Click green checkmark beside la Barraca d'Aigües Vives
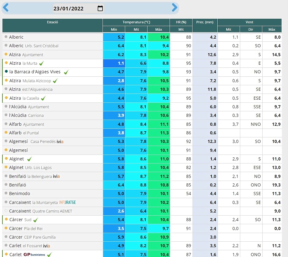 (x=66, y=72)
